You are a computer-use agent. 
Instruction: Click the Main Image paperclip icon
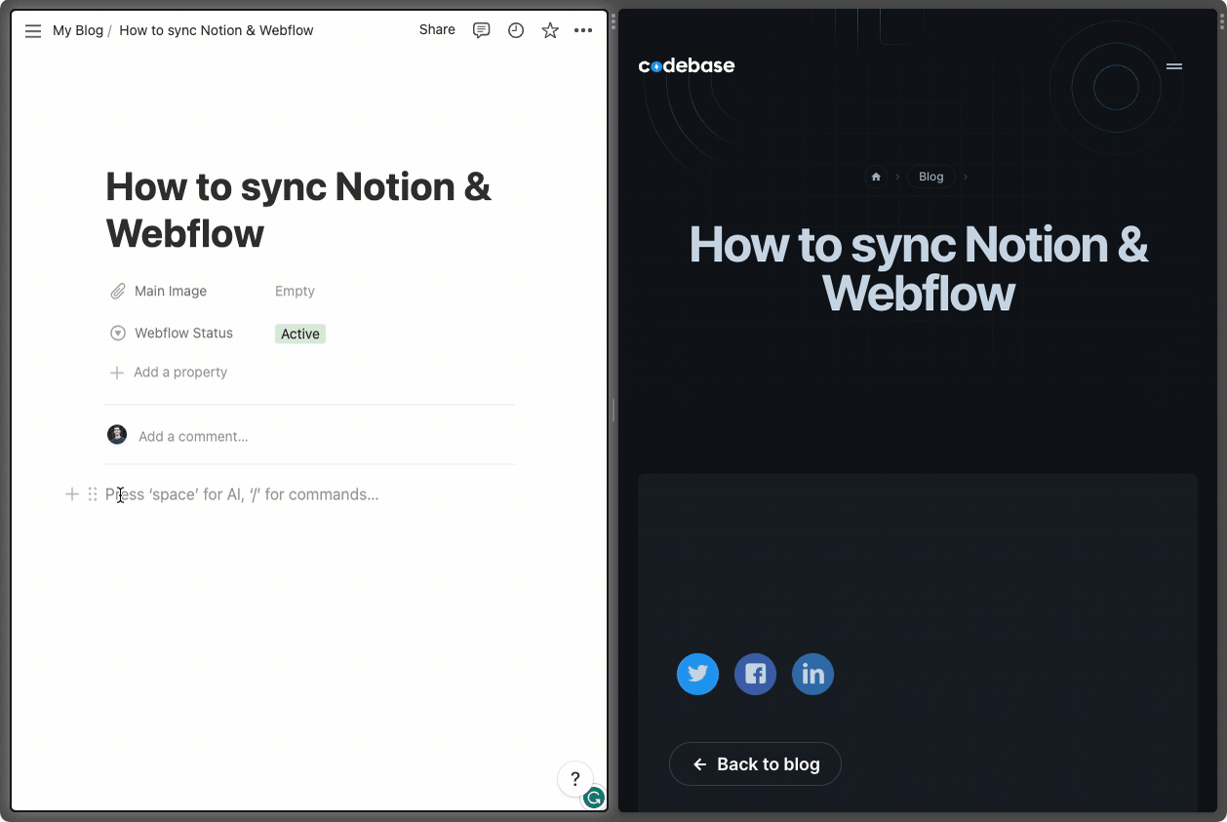click(118, 291)
